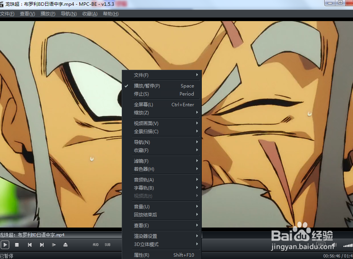This screenshot has height=259, width=353.
Task: Expand the 滤镜(F) submenu
Action: [162, 161]
